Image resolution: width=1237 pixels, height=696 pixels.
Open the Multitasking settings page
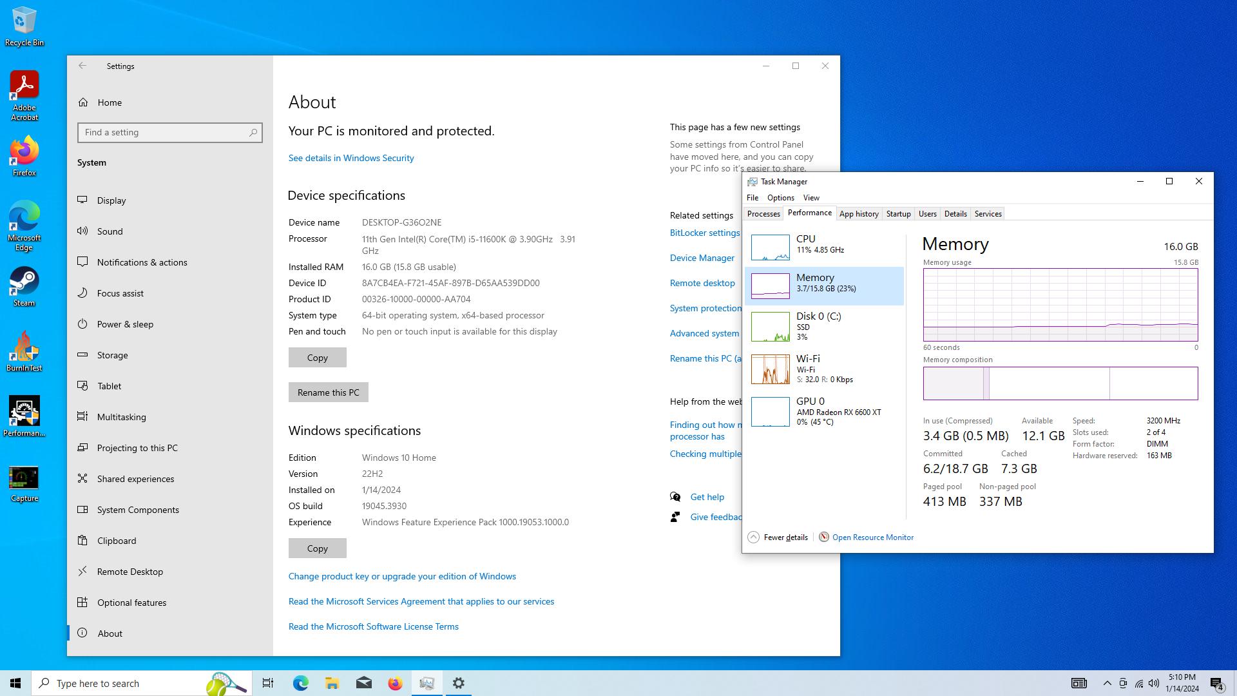[x=170, y=417]
